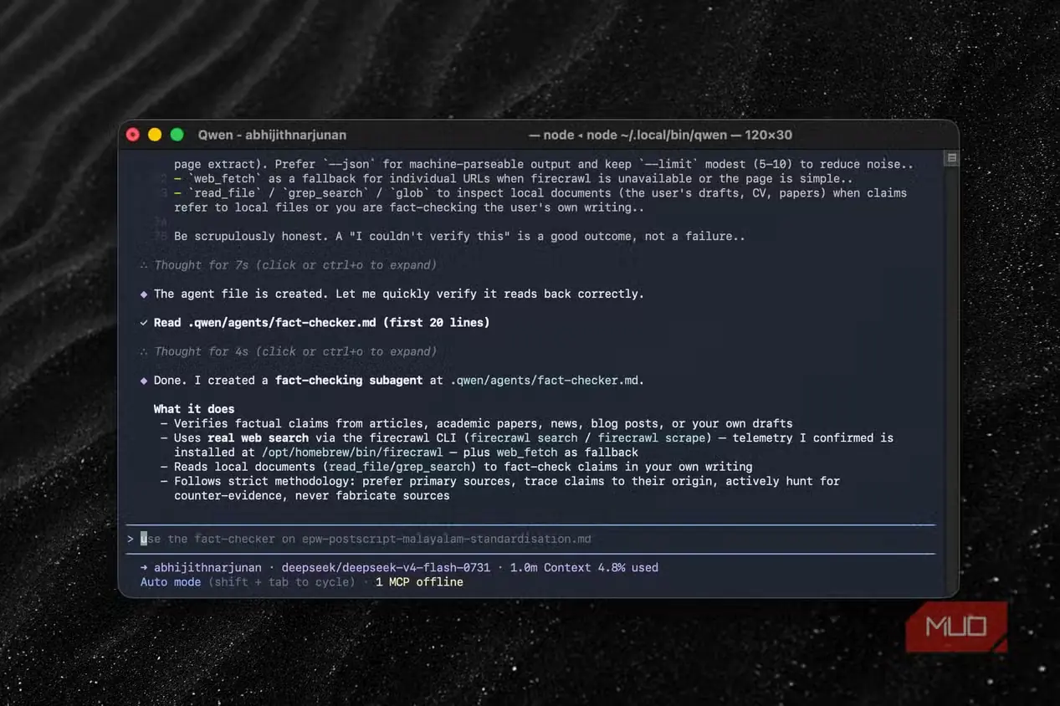Click the green zoom window button
This screenshot has width=1060, height=706.
tap(177, 135)
